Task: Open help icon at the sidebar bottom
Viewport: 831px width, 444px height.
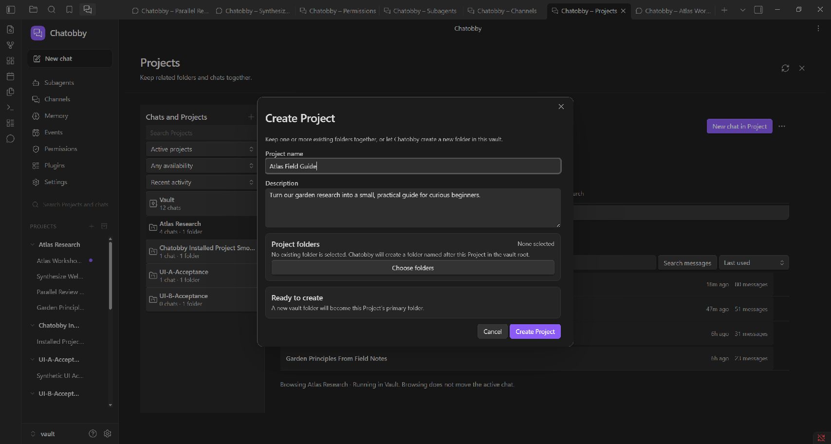Action: 92,434
